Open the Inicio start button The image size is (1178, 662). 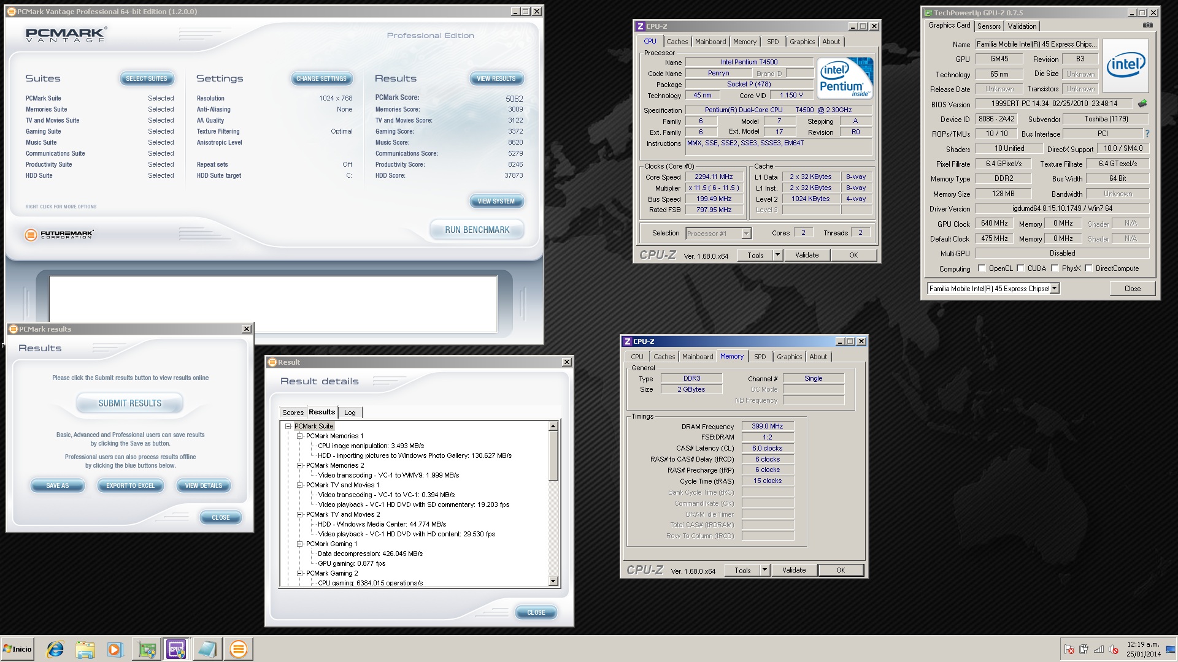click(17, 649)
